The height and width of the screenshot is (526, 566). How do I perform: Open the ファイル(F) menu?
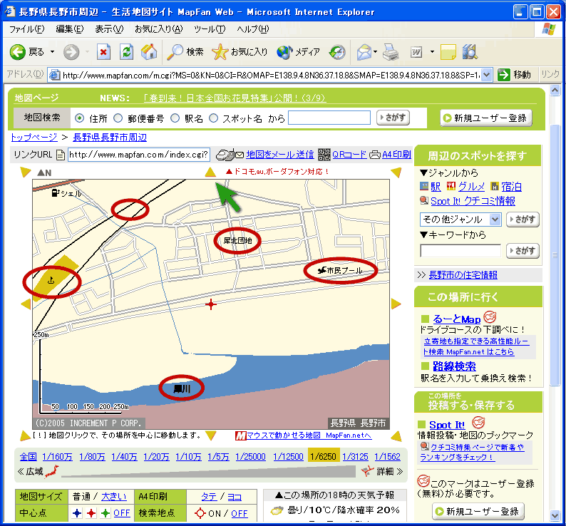pos(26,29)
